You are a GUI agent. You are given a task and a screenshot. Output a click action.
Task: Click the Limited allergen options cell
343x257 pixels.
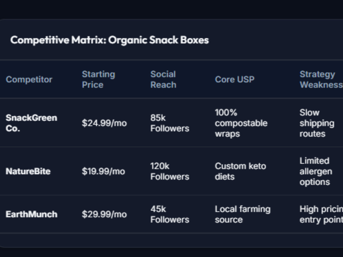tap(316, 171)
